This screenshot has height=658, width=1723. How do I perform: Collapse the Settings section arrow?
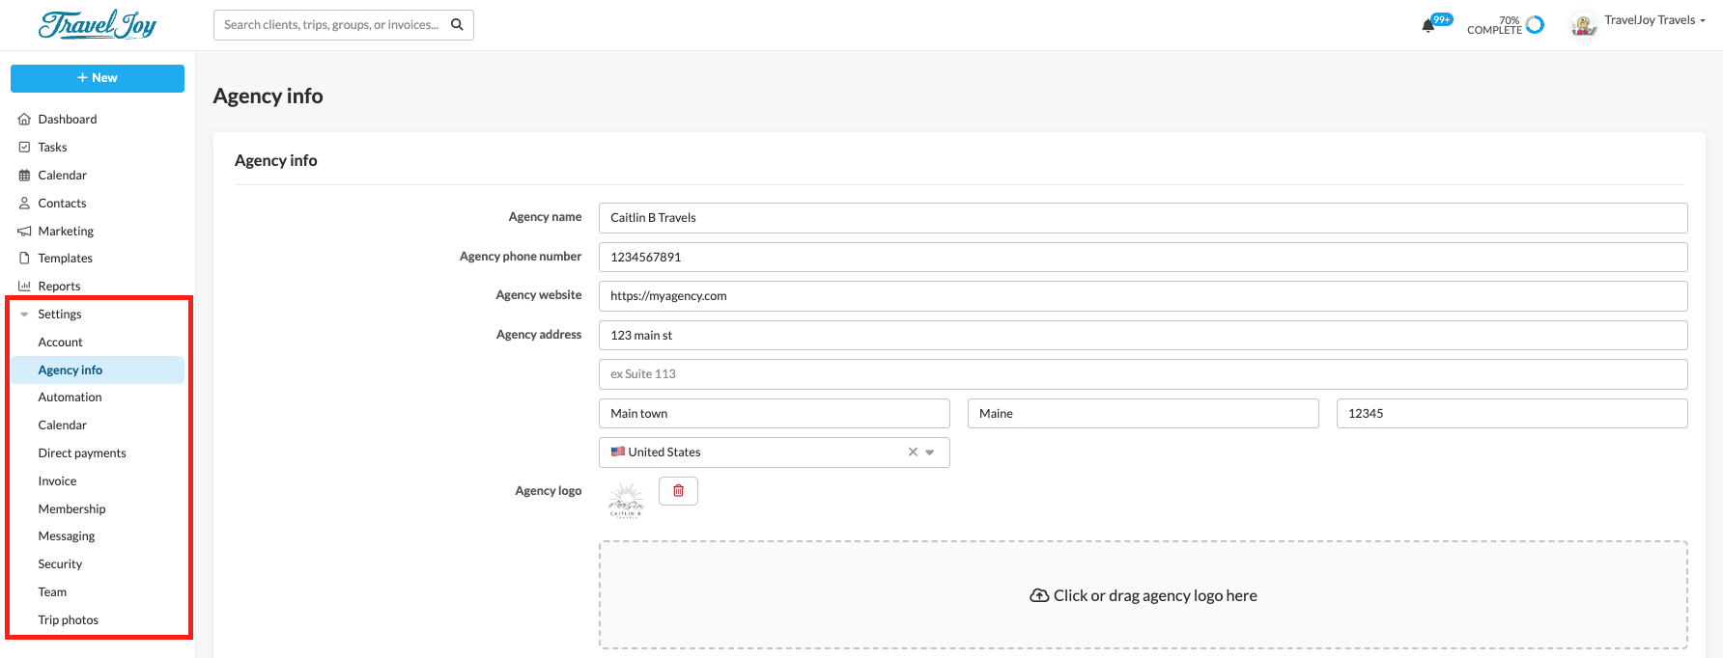[x=24, y=315]
